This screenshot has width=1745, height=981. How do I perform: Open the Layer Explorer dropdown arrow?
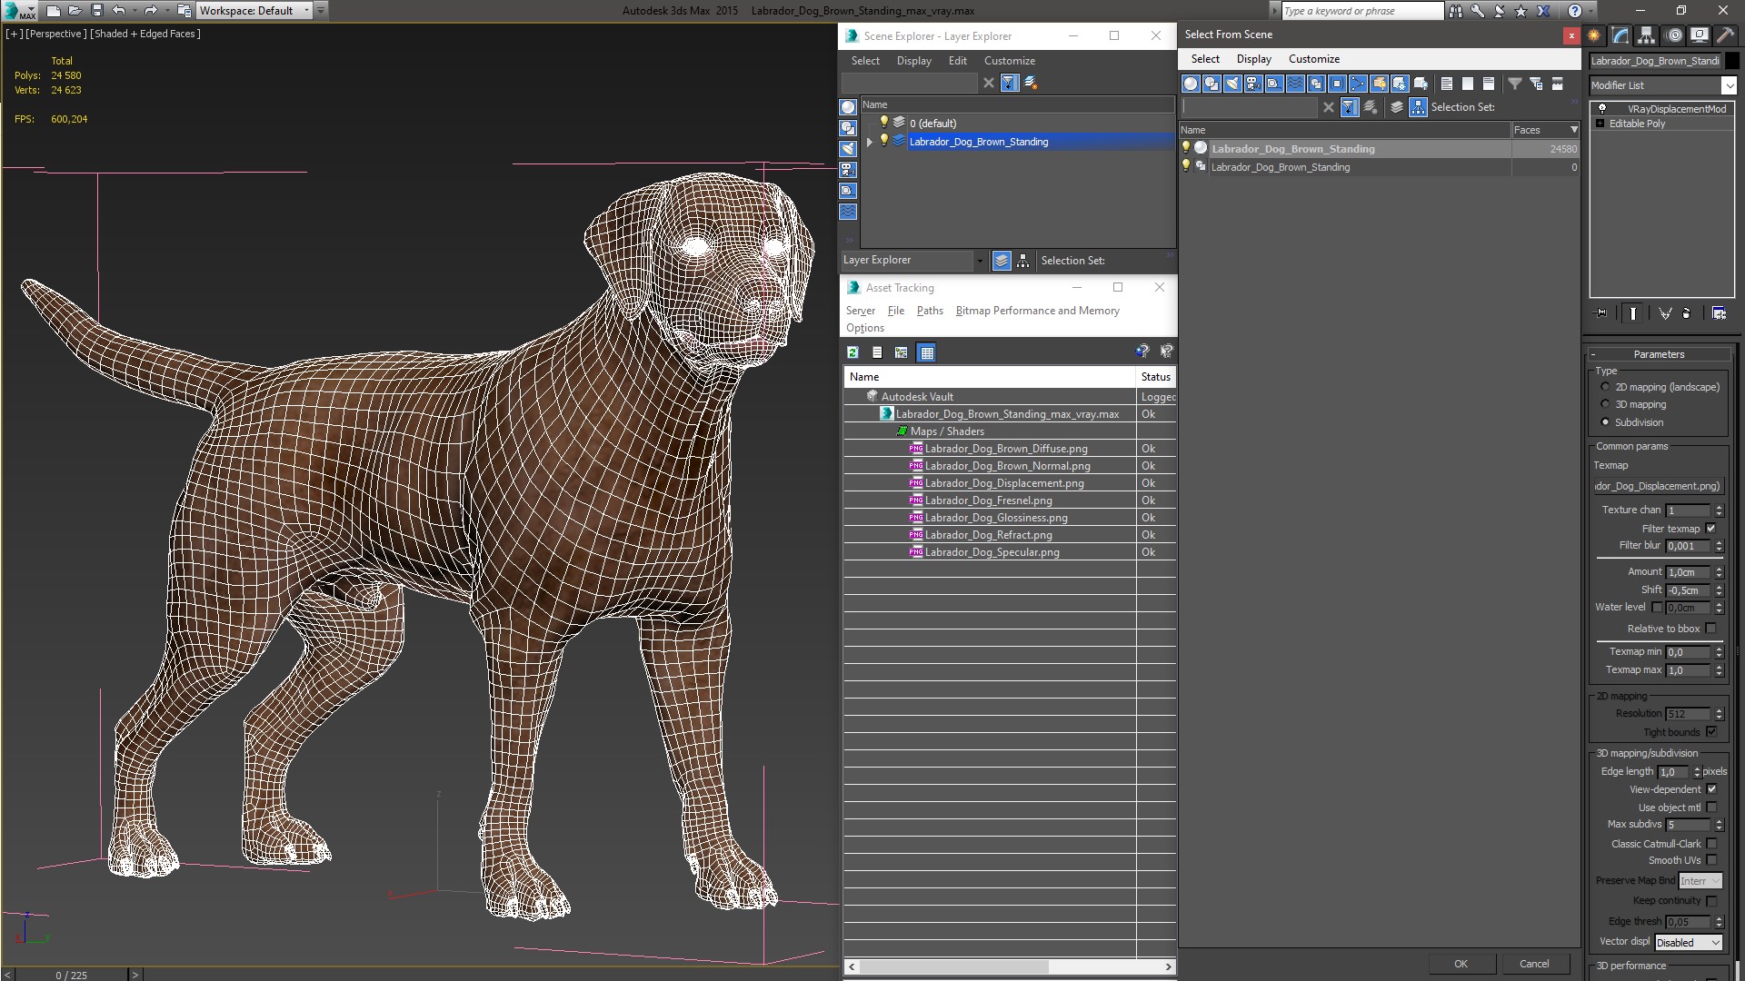tap(980, 261)
